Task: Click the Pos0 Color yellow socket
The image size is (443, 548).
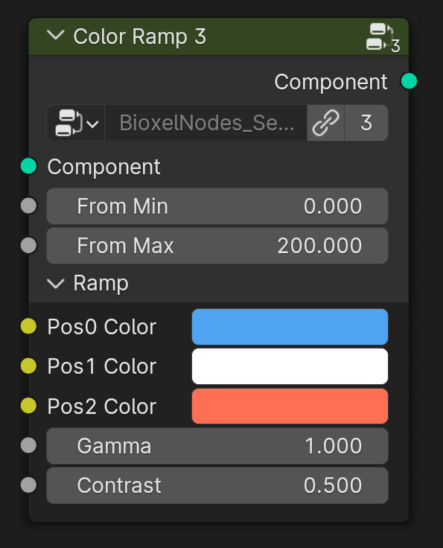Action: pos(28,326)
